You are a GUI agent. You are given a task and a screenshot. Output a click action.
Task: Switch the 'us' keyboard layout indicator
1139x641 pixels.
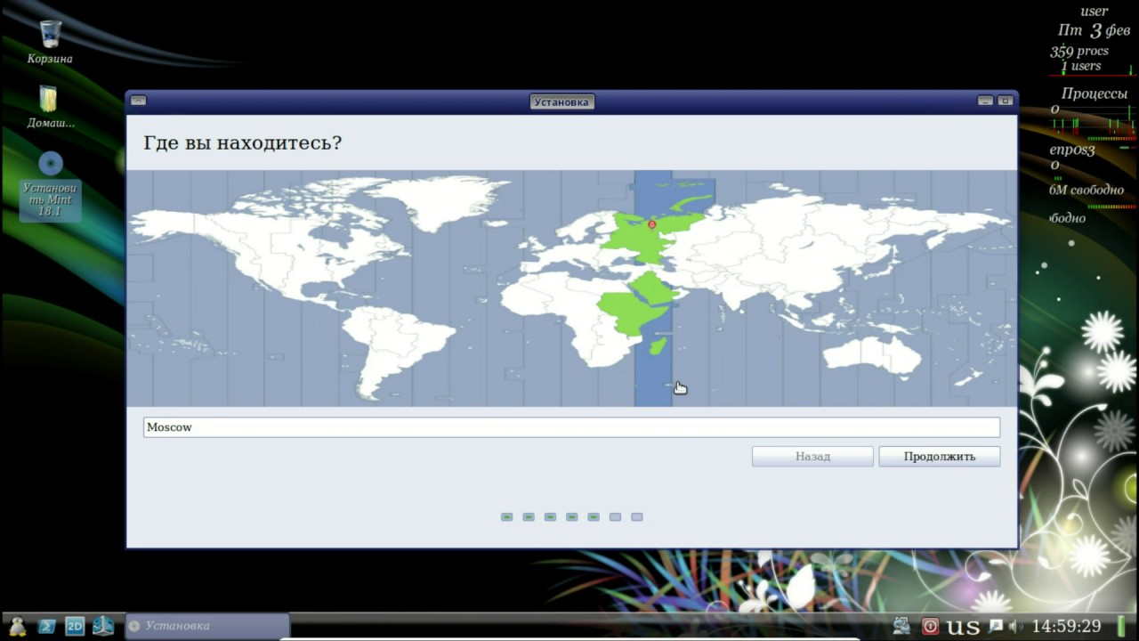(963, 626)
